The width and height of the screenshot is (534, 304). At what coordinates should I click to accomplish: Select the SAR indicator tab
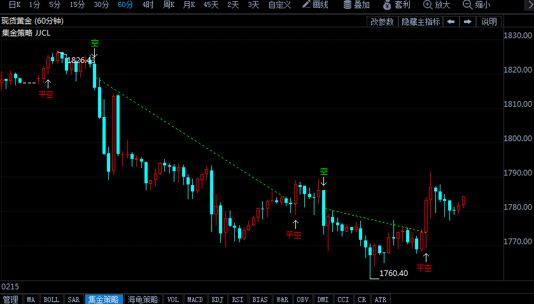(x=74, y=300)
